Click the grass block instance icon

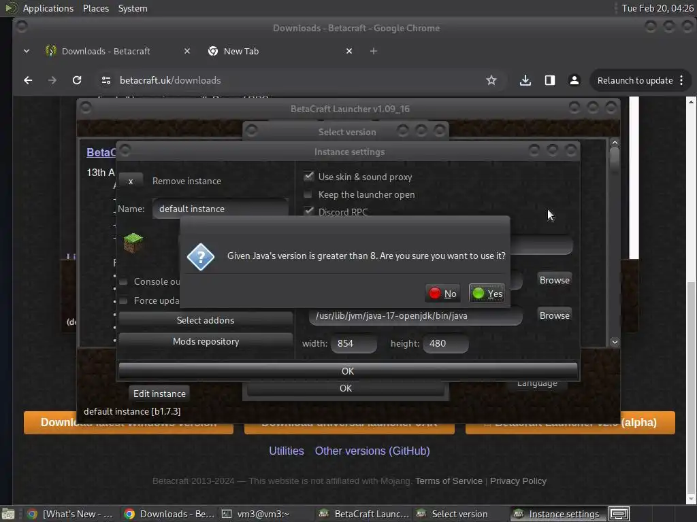pos(133,243)
